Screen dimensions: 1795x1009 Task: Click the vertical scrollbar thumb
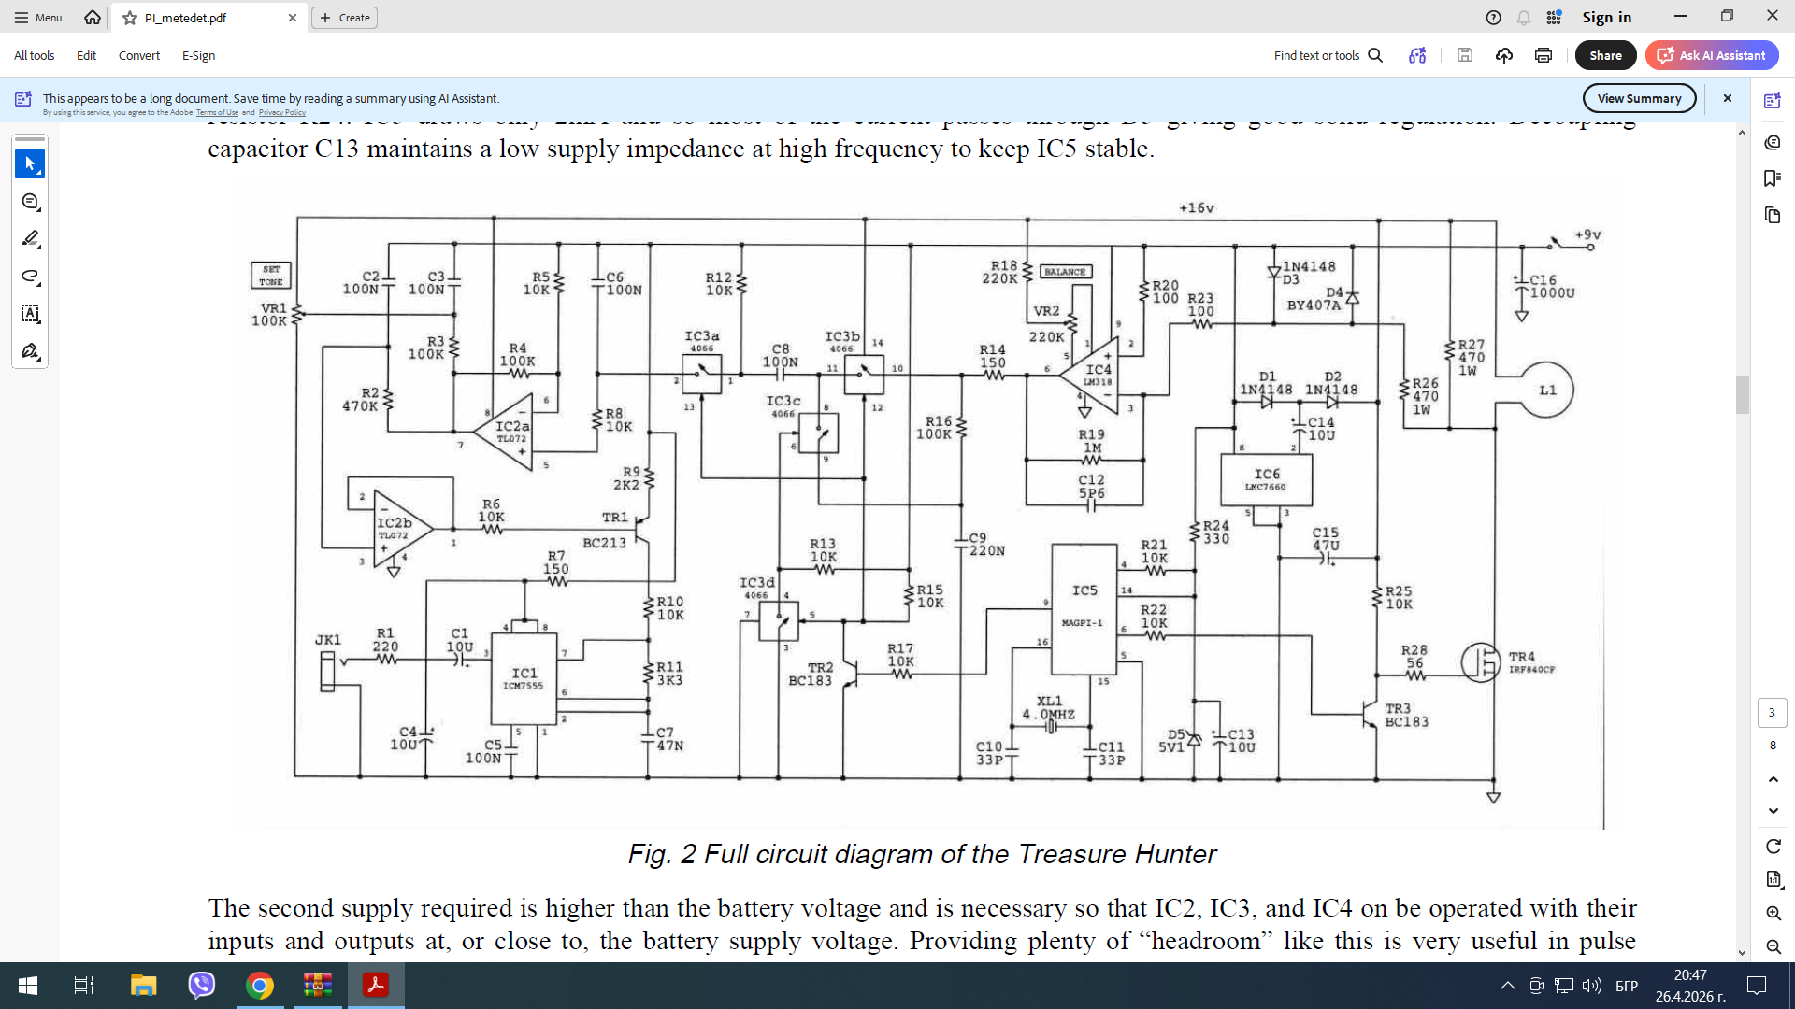pyautogui.click(x=1742, y=394)
